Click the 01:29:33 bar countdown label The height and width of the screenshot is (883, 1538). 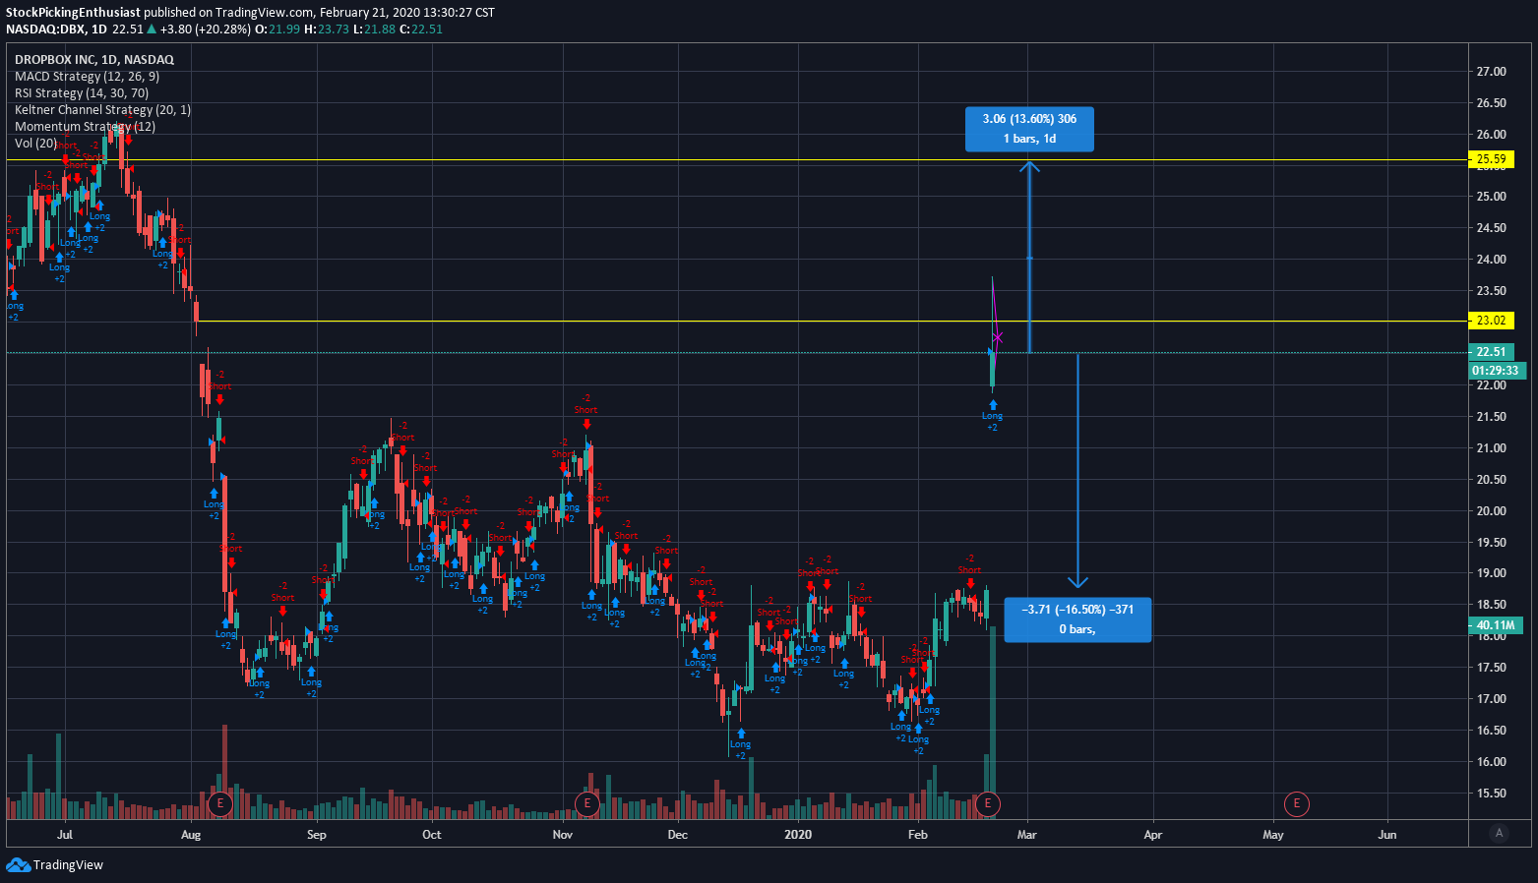click(x=1496, y=371)
